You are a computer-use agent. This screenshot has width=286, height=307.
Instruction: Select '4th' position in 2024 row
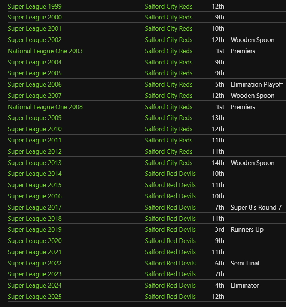pyautogui.click(x=220, y=286)
